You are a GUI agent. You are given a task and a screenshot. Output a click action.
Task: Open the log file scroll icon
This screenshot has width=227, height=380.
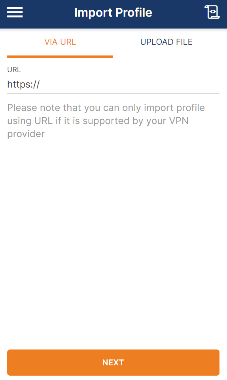coord(212,12)
